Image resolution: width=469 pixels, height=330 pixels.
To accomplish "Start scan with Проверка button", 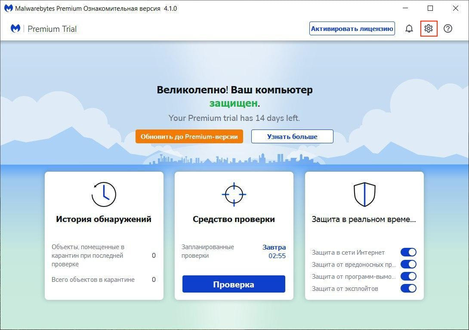I will pyautogui.click(x=234, y=284).
